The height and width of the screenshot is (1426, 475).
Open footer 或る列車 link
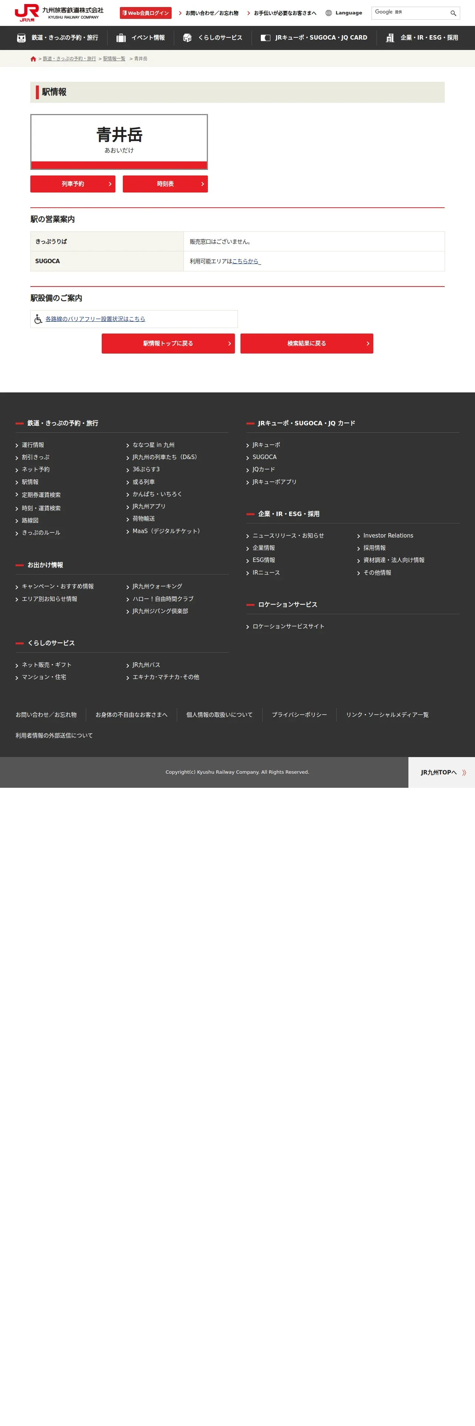[143, 482]
